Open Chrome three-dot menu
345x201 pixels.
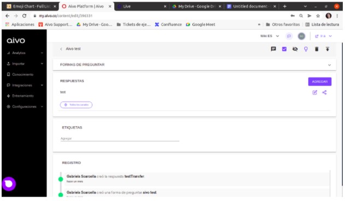click(x=337, y=16)
